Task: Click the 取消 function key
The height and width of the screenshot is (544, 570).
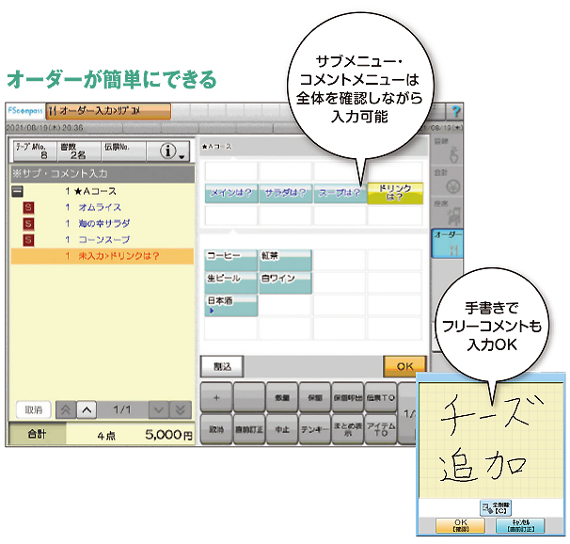Action: 216,429
